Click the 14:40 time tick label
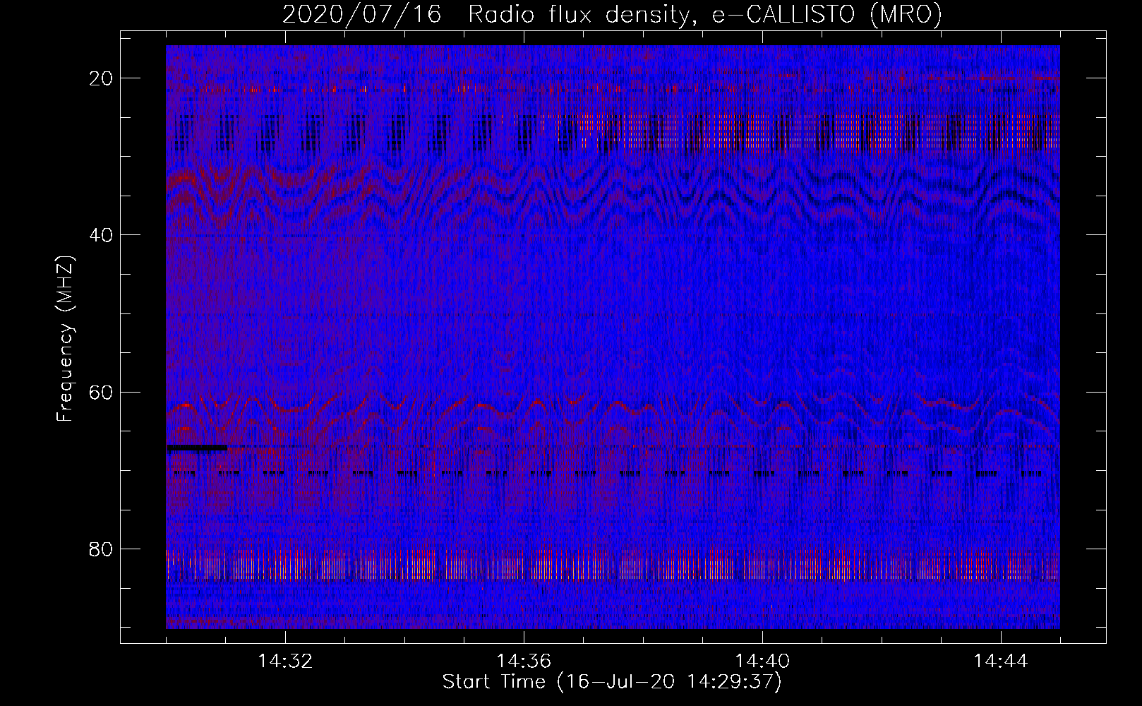Viewport: 1142px width, 706px height. point(762,662)
